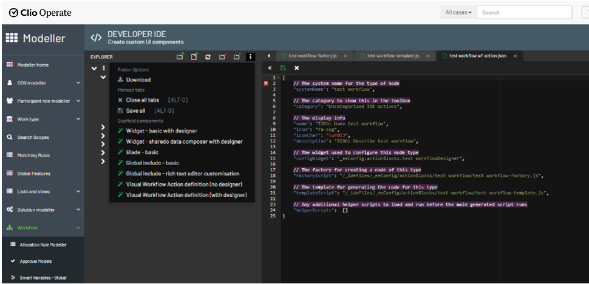
Task: Choose Widget - basic with designer scaffold
Action: [161, 130]
